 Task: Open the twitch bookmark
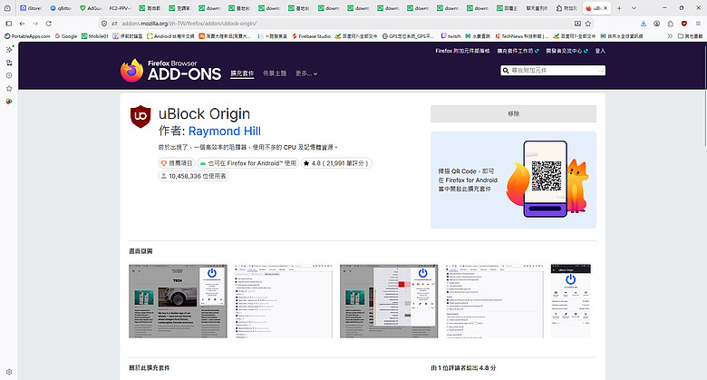(450, 36)
